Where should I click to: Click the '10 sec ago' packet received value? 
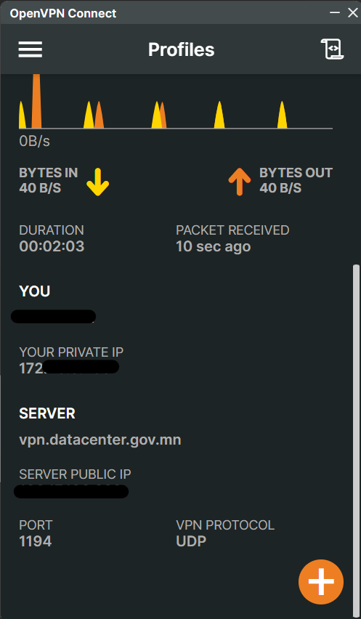pyautogui.click(x=213, y=246)
